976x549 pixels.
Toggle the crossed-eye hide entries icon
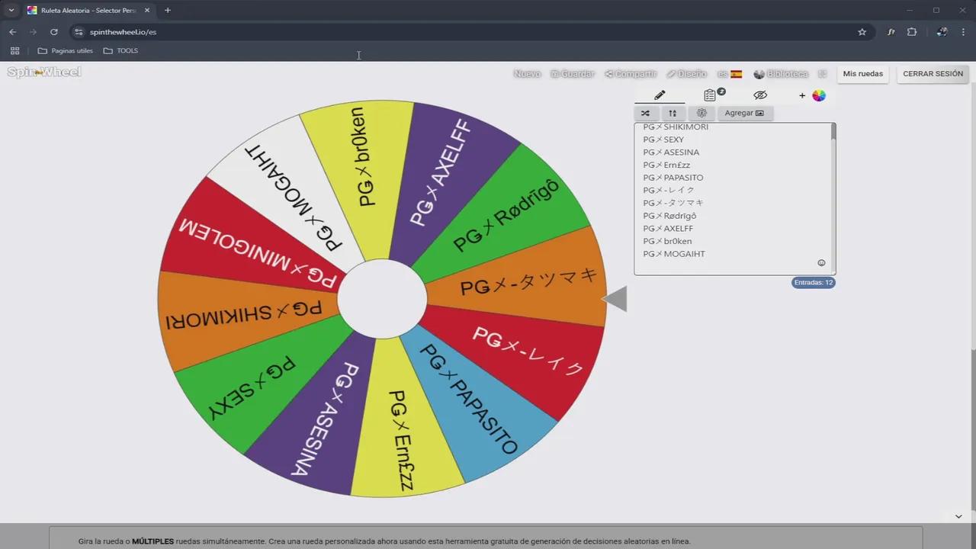coord(760,95)
